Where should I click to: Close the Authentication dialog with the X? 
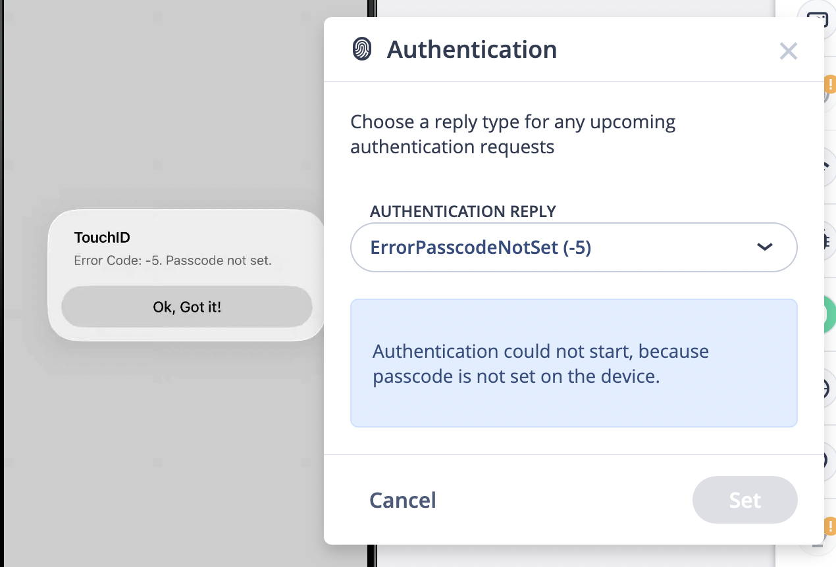click(x=788, y=51)
